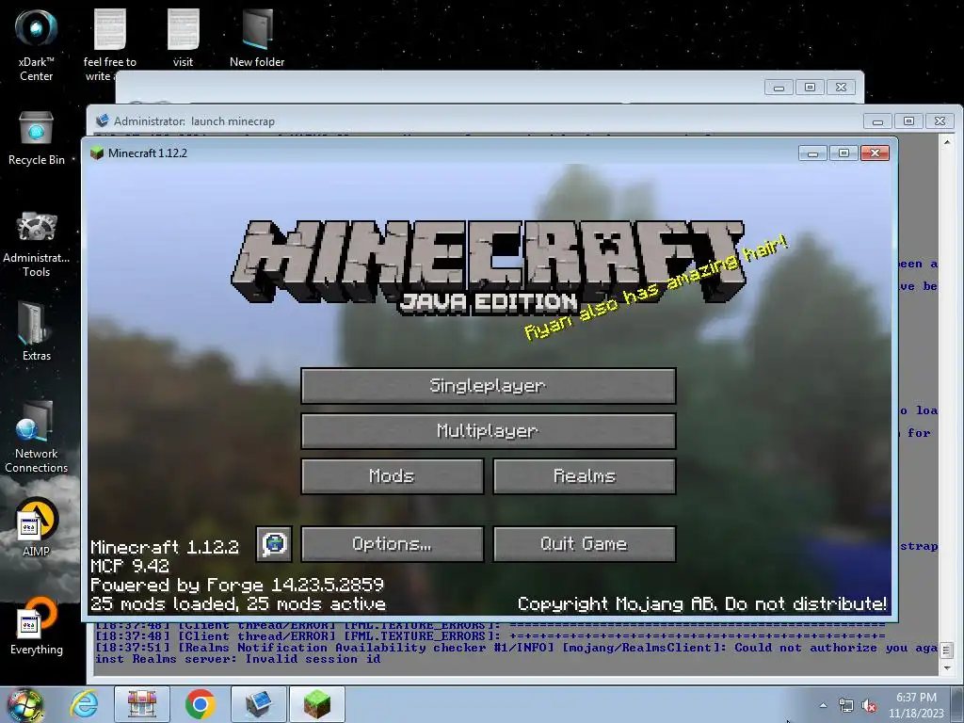Image resolution: width=964 pixels, height=723 pixels.
Task: Click the console window title bar icon
Action: point(103,120)
